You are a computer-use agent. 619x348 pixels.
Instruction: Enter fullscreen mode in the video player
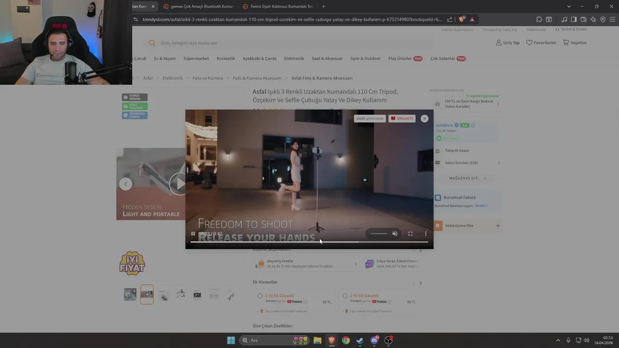(410, 233)
